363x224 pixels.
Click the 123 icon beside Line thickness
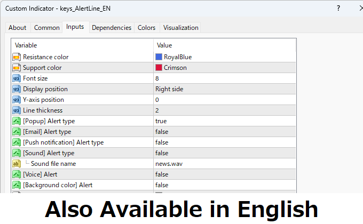pos(17,110)
